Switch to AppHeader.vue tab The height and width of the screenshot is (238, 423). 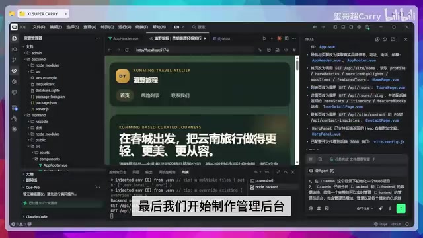pyautogui.click(x=126, y=38)
